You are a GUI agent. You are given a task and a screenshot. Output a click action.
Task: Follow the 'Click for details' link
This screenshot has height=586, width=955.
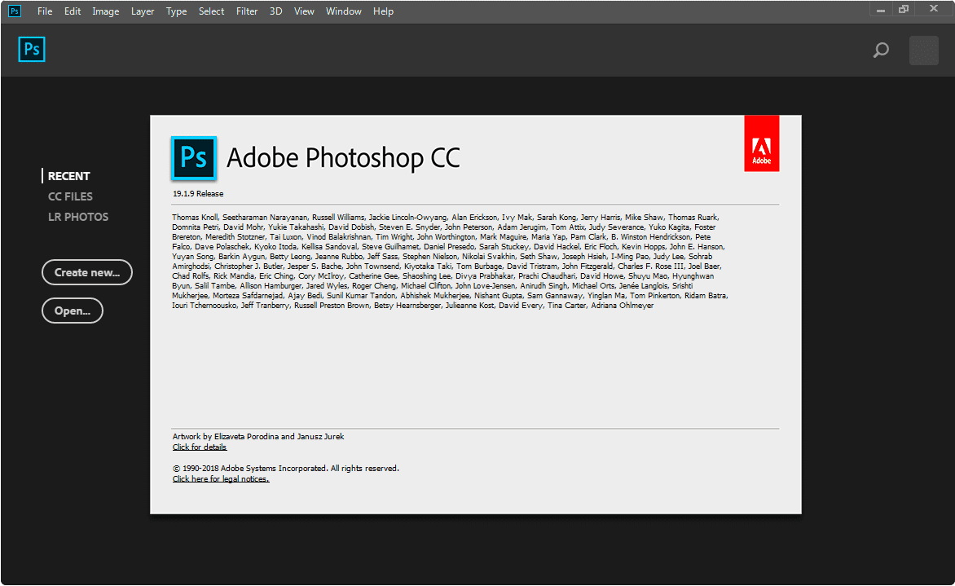199,447
